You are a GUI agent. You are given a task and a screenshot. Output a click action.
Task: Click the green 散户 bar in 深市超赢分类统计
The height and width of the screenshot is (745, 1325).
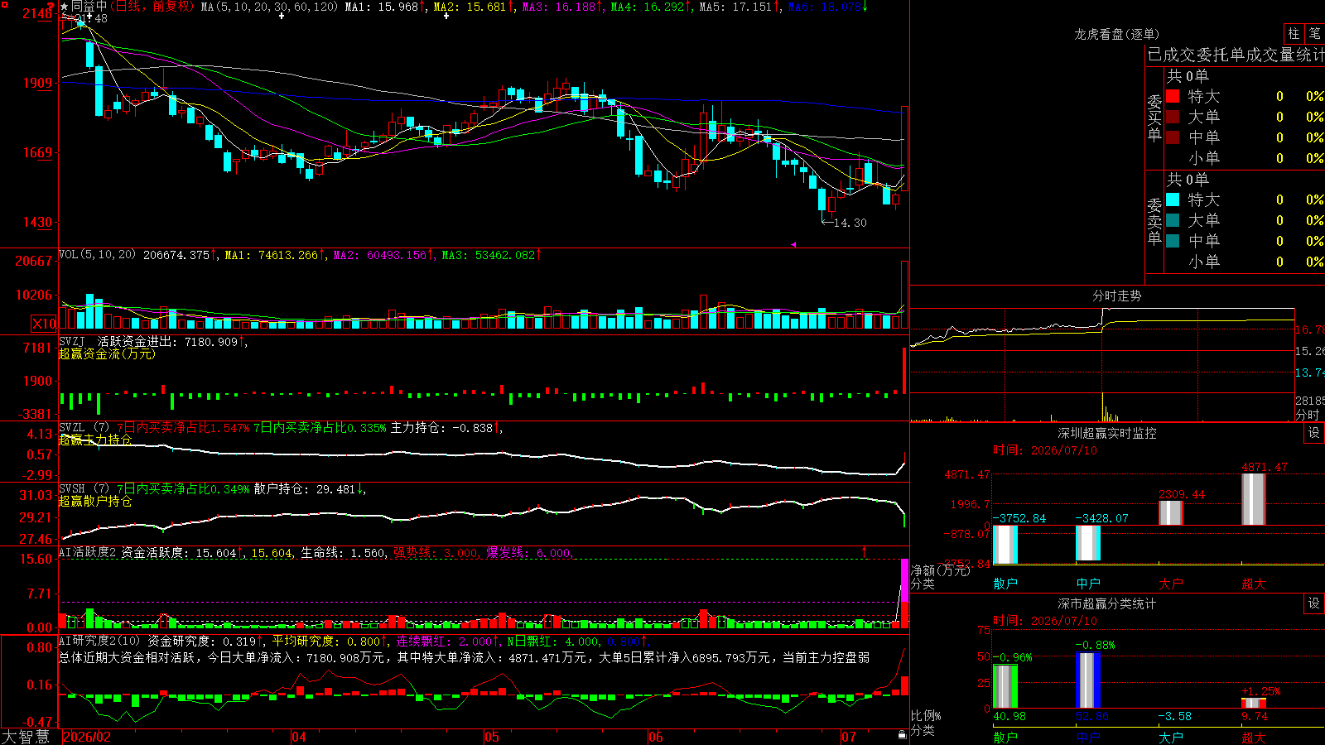click(x=1005, y=686)
